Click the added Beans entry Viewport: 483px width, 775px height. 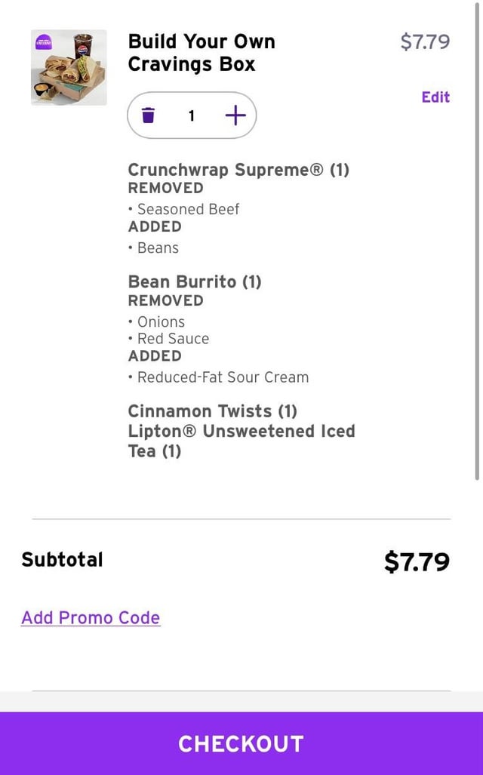coord(157,248)
